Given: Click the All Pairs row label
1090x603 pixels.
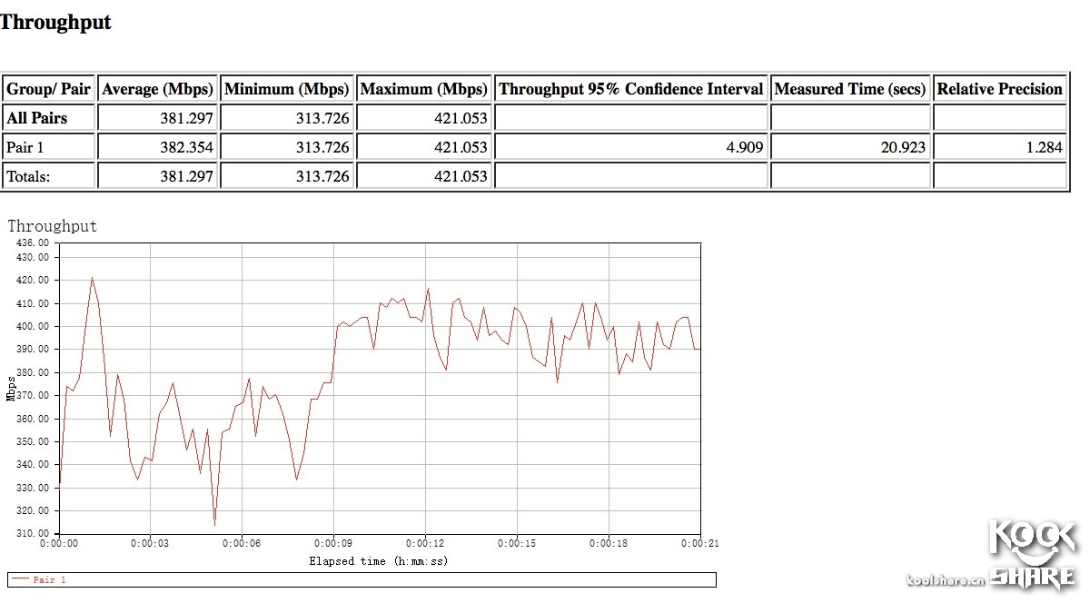Looking at the screenshot, I should coord(37,118).
